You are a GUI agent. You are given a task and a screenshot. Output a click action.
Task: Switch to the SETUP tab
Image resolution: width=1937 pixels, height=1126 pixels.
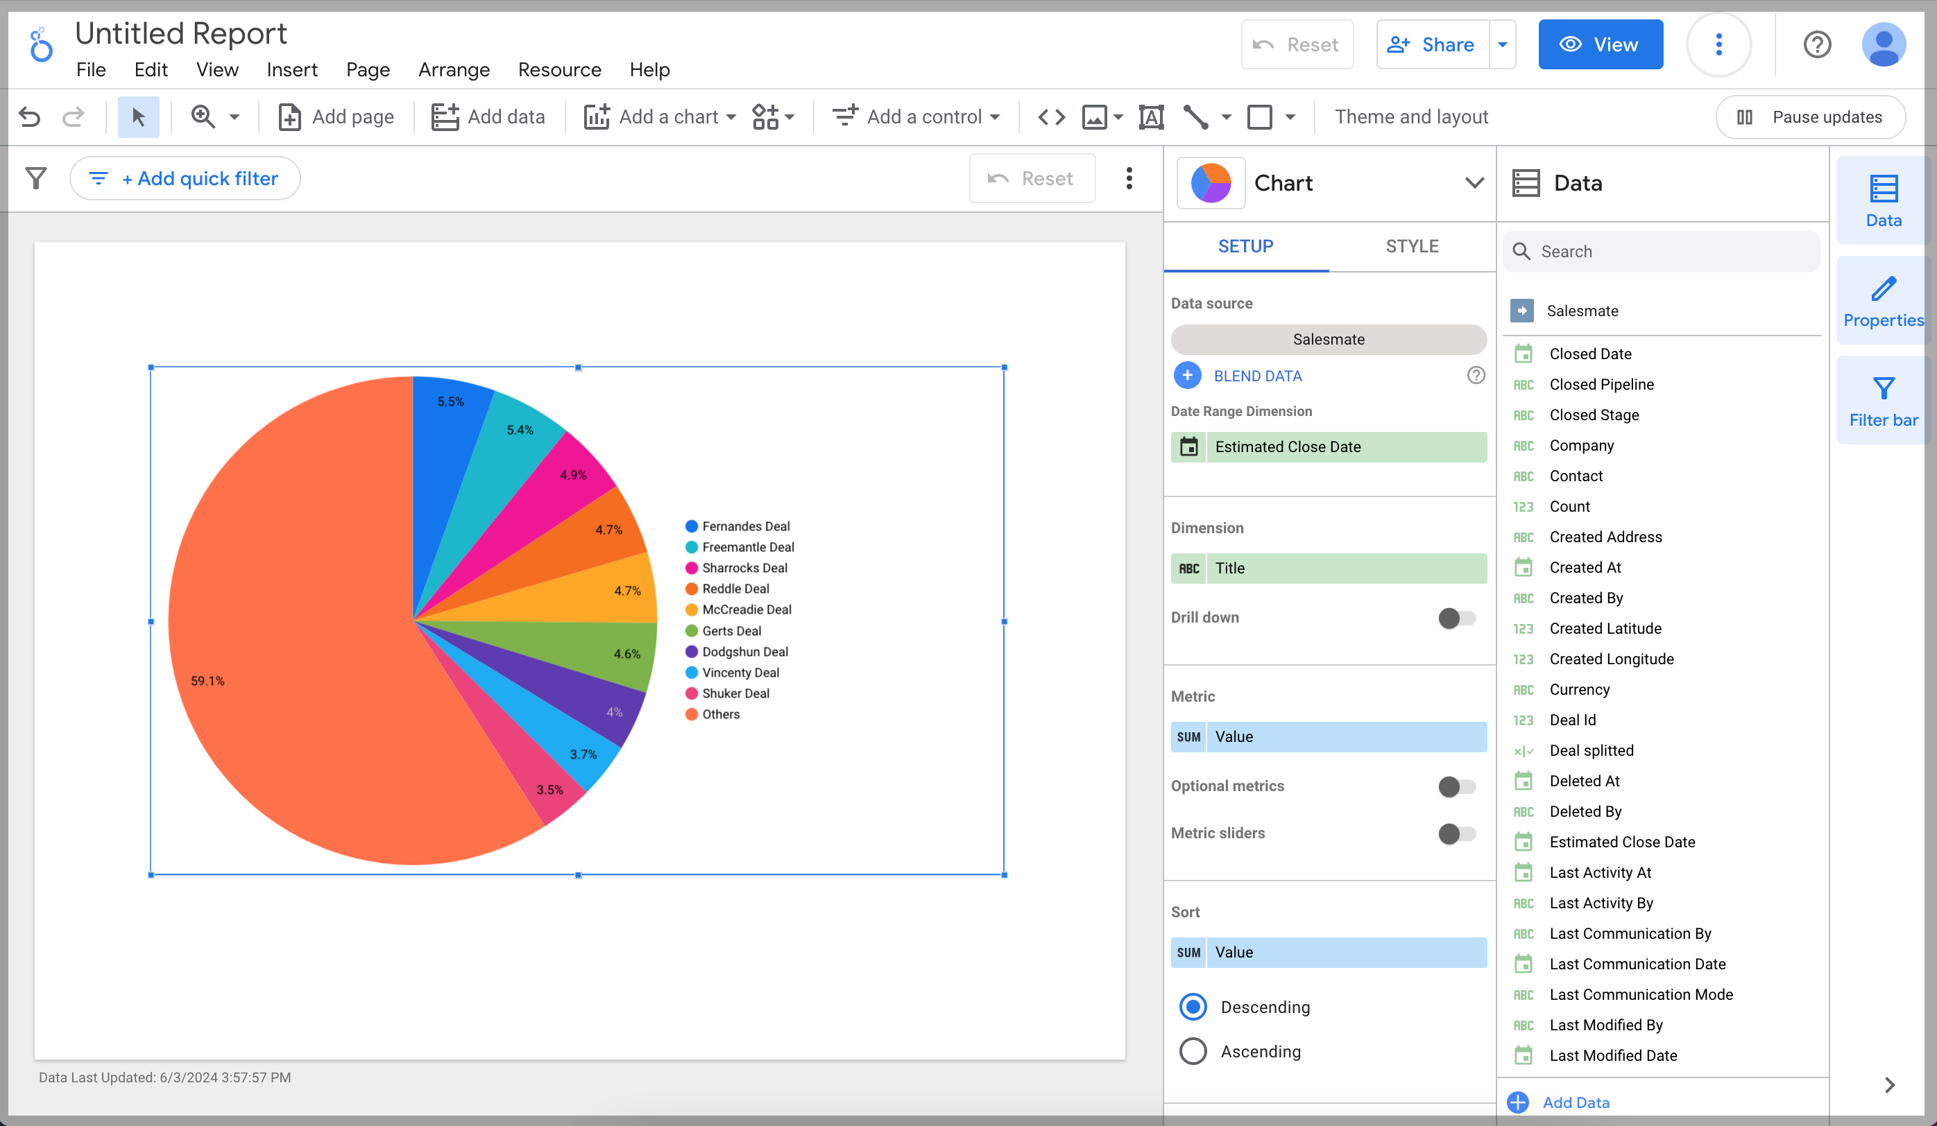pyautogui.click(x=1245, y=247)
